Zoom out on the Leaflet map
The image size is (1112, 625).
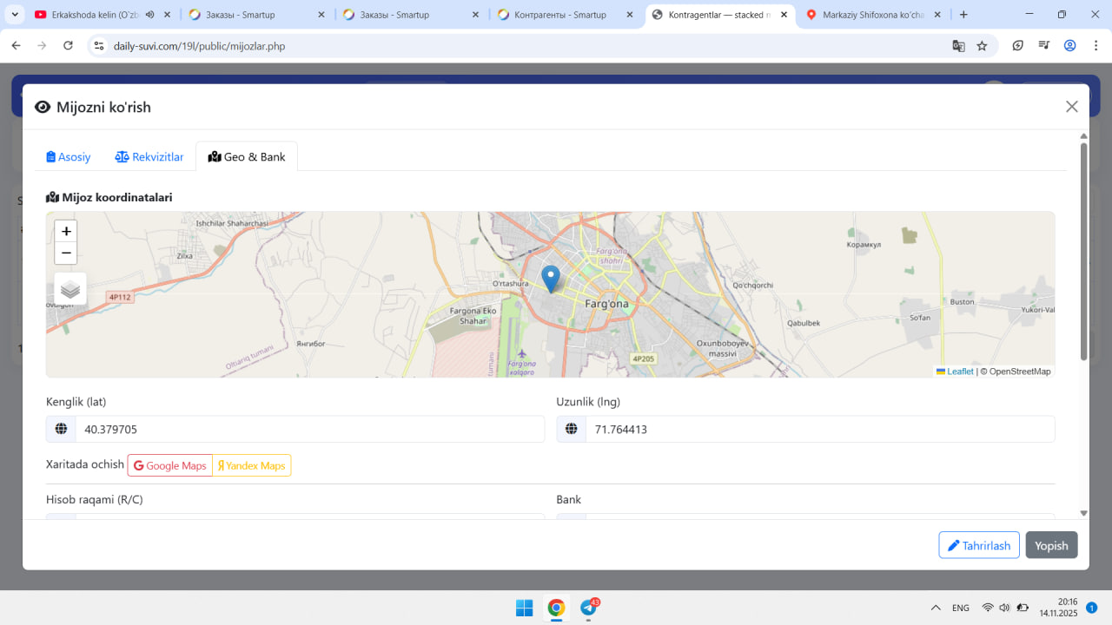tap(66, 253)
